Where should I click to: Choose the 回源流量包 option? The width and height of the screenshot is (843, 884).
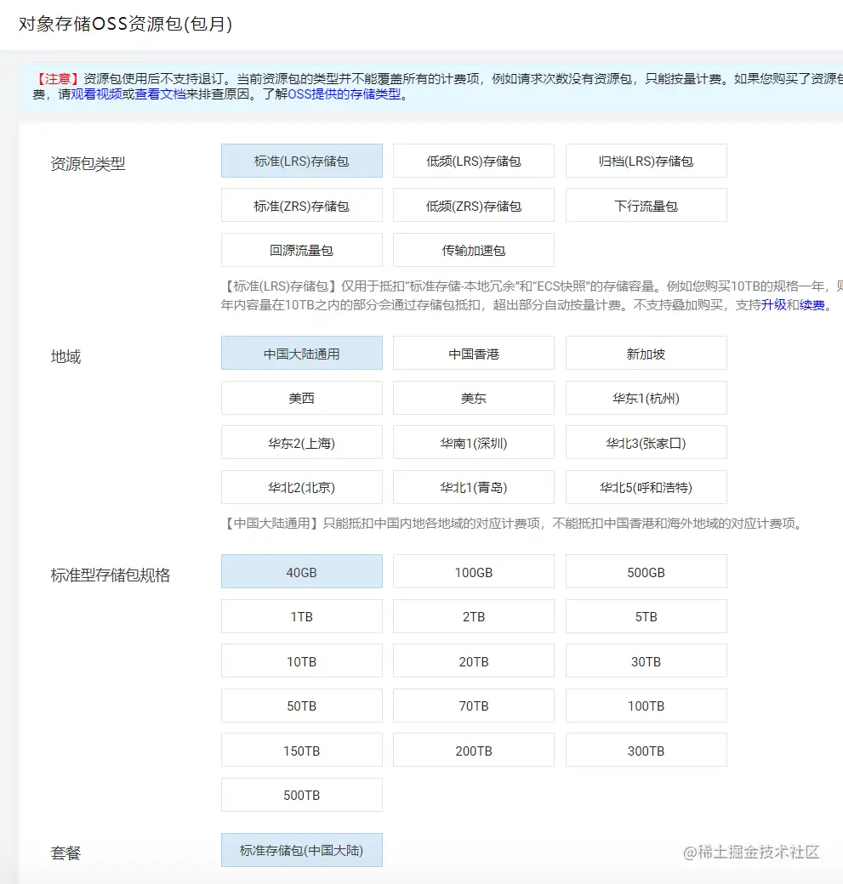point(301,250)
